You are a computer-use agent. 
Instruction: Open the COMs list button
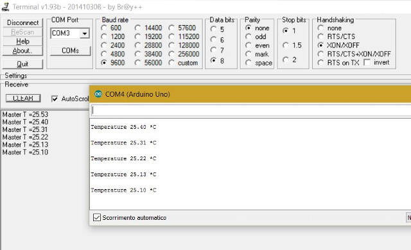70,51
